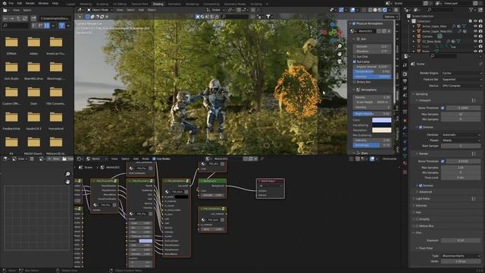Click the image editor zoom magnifier icon

click(67, 174)
